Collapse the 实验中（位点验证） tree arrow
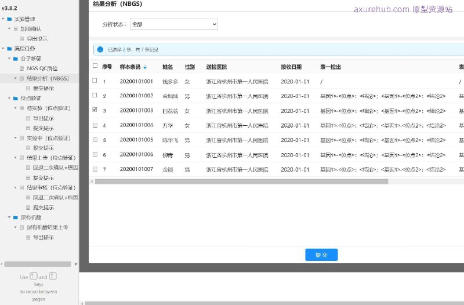464x305 pixels. (16, 138)
